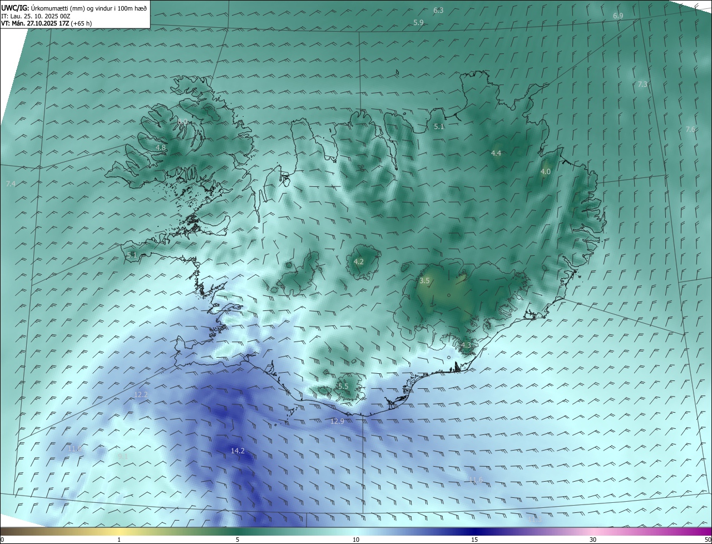This screenshot has width=712, height=544.
Task: Click the 5.5 value on the southern glacier
Action: coord(343,386)
